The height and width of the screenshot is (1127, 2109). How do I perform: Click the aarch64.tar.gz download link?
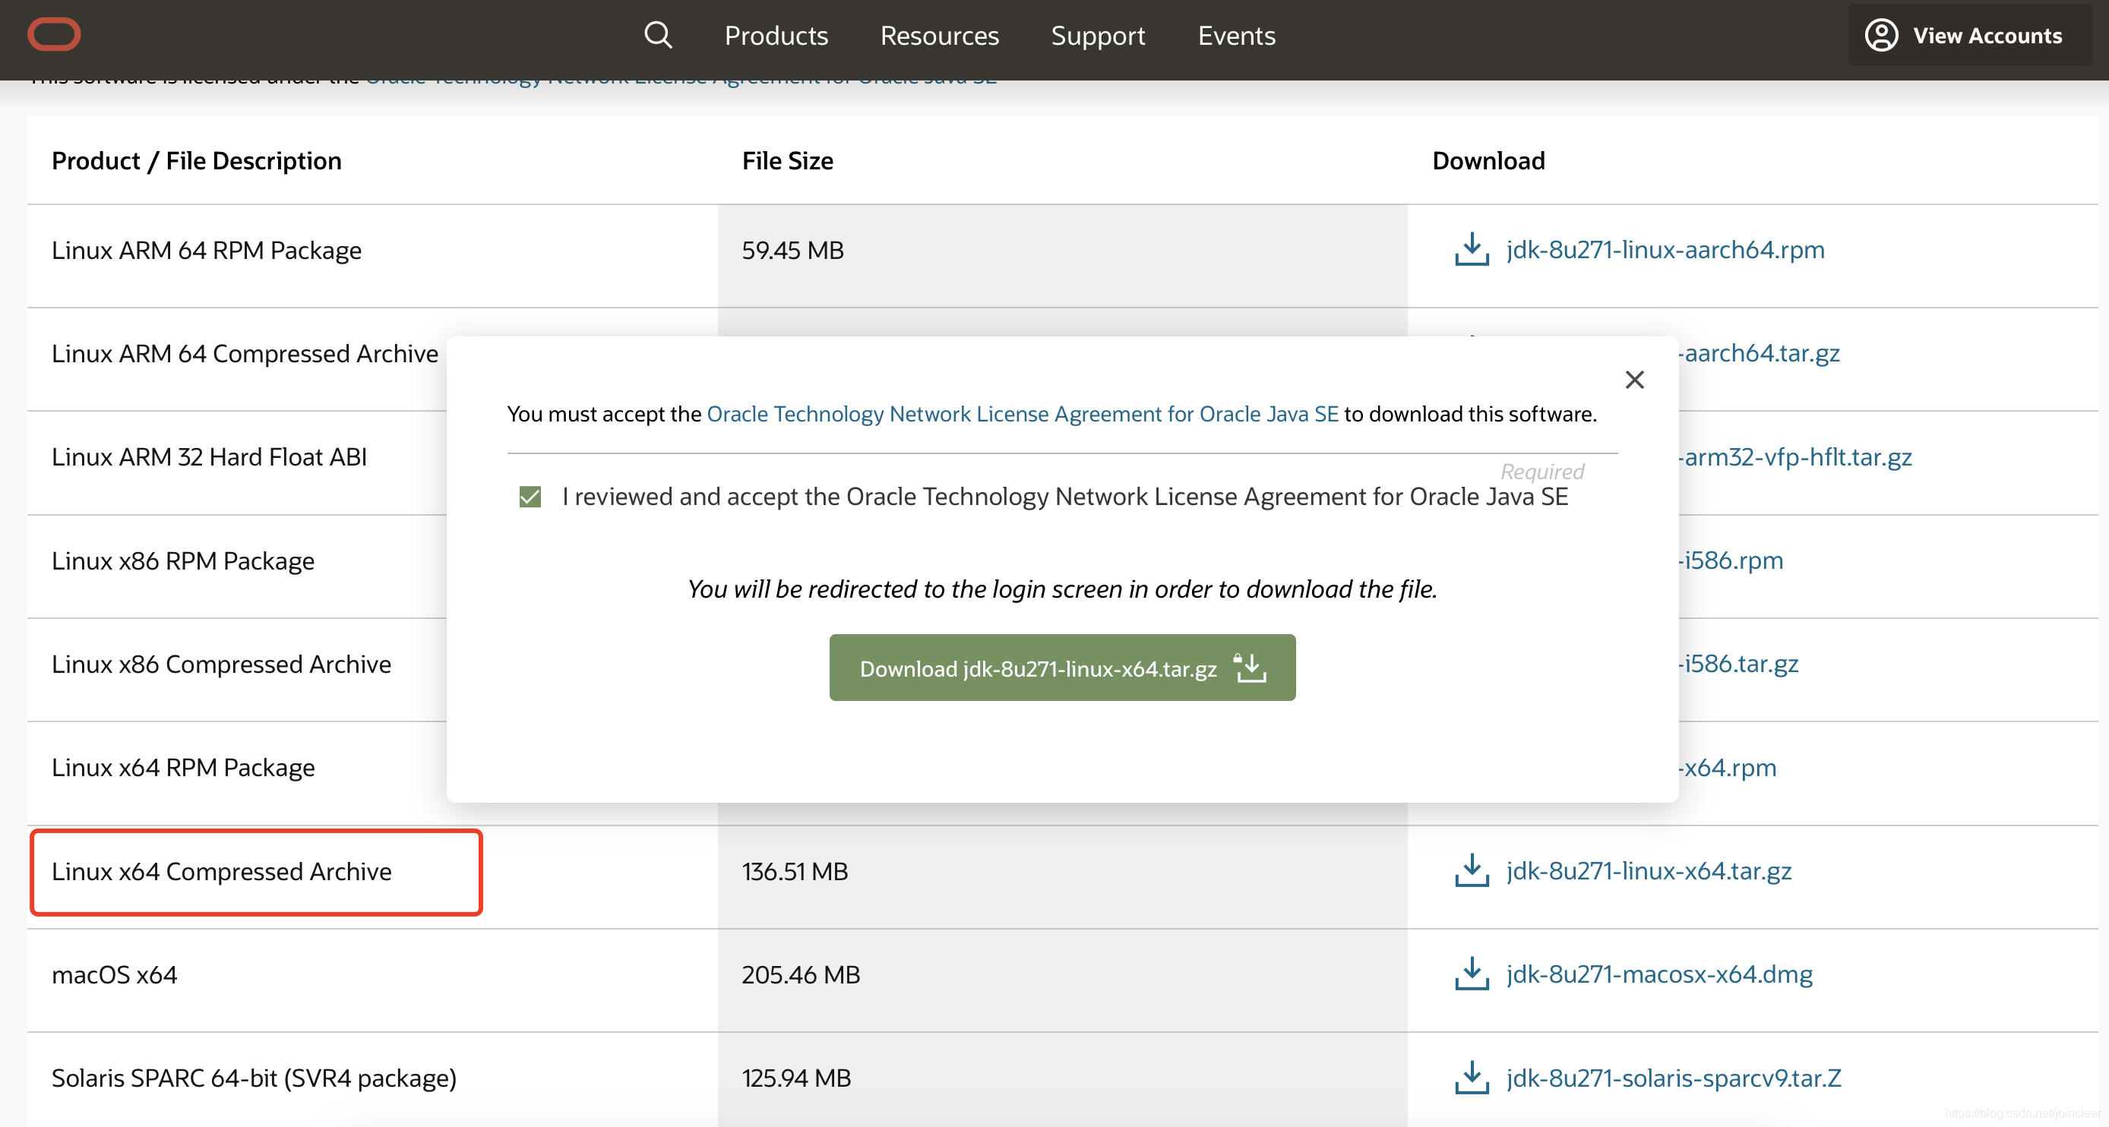coord(1759,354)
